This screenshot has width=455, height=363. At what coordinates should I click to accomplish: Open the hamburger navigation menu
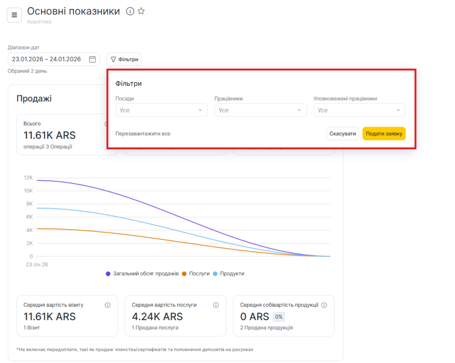pyautogui.click(x=14, y=15)
